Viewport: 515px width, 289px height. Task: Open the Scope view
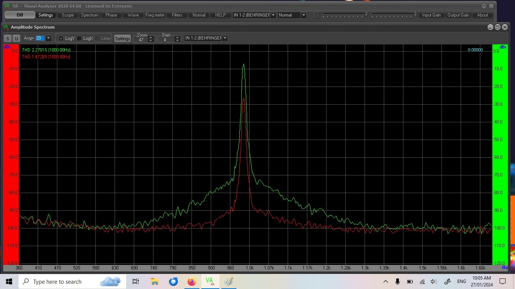pyautogui.click(x=68, y=15)
